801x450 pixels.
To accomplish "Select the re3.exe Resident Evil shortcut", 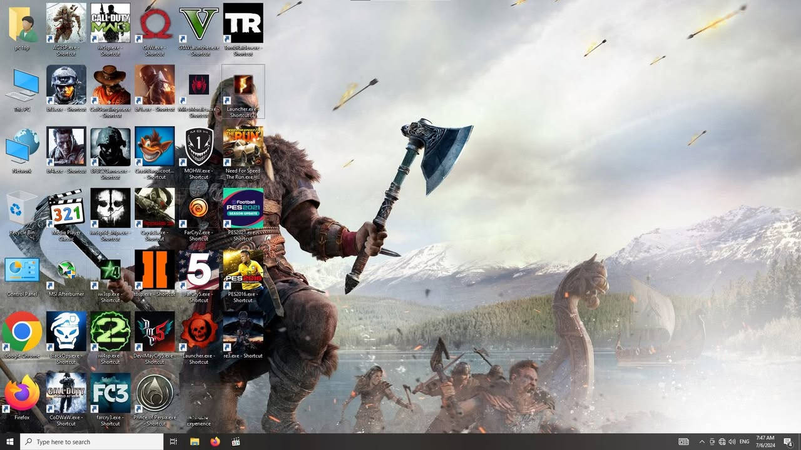I will [243, 336].
